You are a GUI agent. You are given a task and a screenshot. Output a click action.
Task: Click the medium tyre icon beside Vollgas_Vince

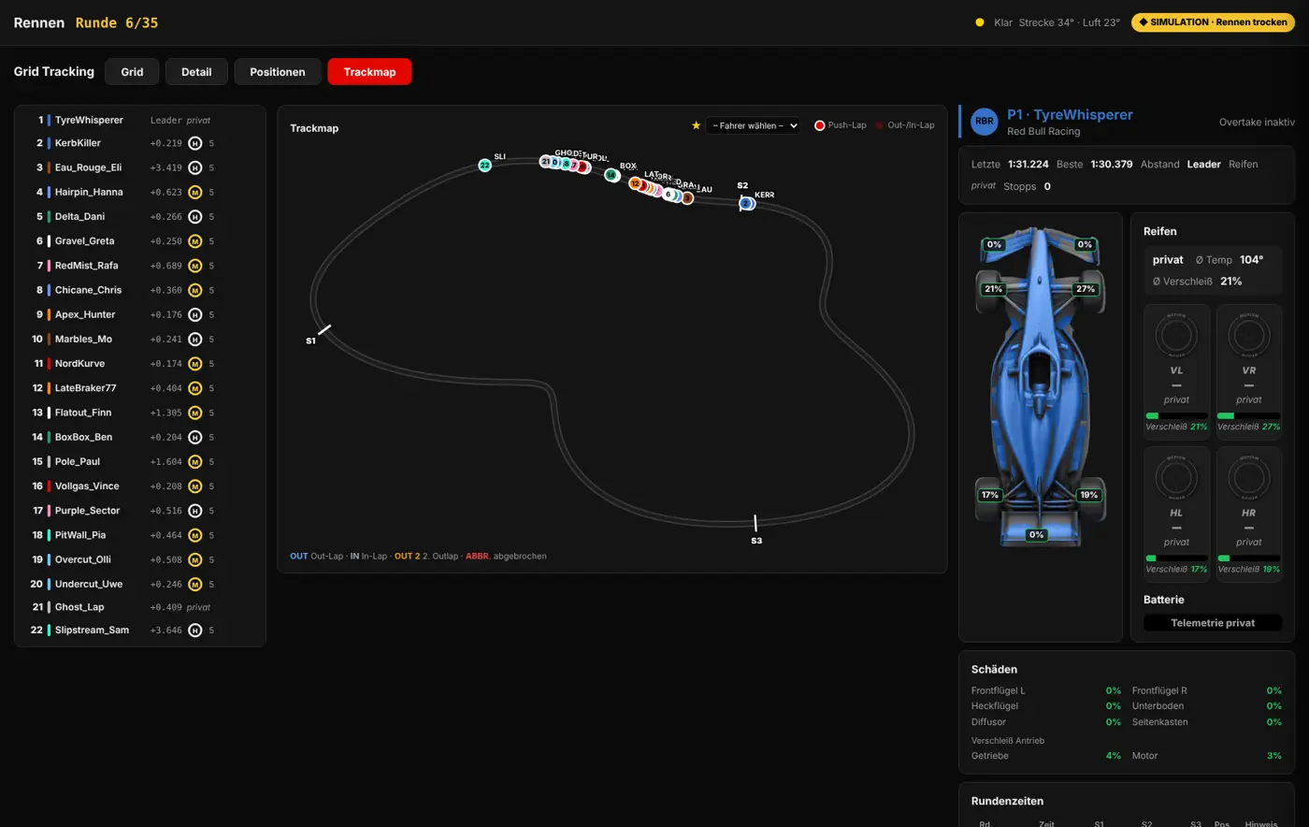coord(195,486)
